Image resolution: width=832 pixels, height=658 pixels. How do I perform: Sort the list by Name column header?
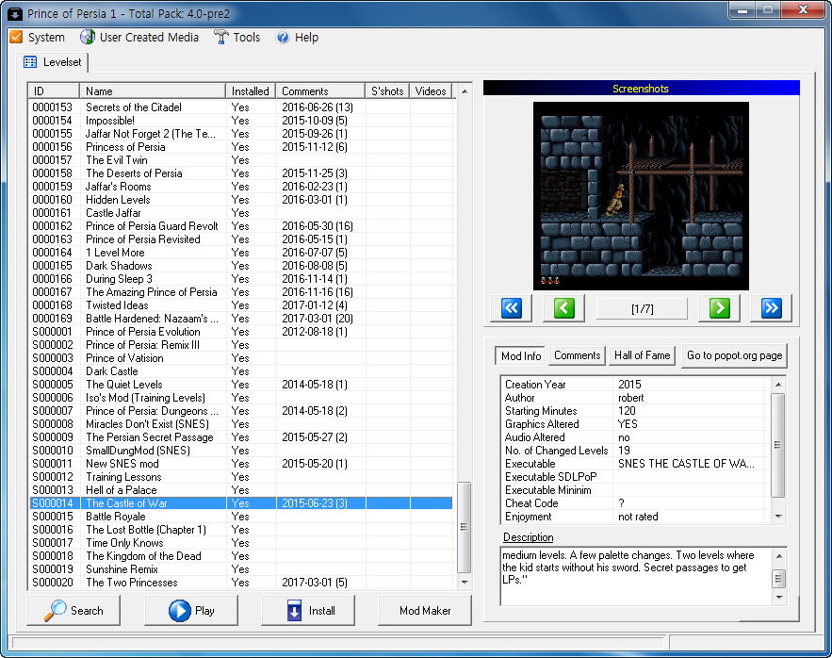pyautogui.click(x=153, y=91)
